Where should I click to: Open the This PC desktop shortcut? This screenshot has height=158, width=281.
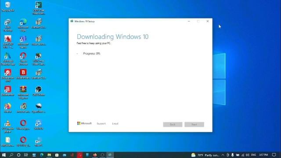click(x=39, y=141)
